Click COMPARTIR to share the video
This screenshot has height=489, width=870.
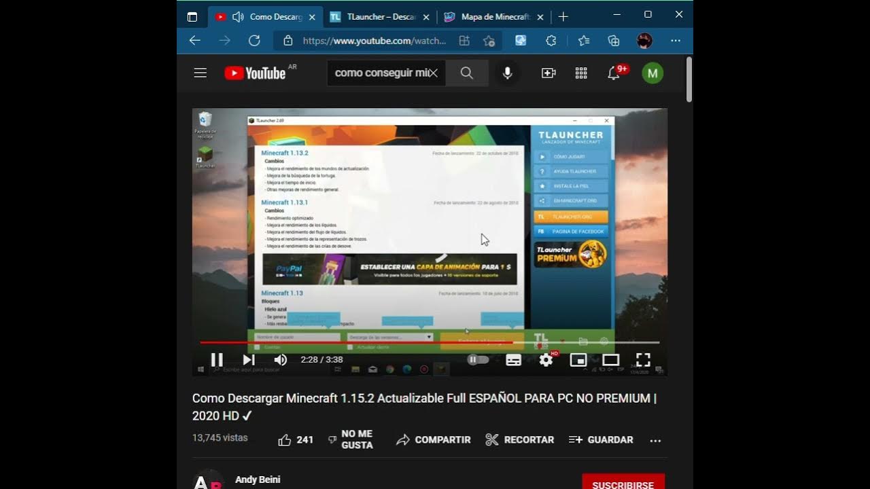[434, 440]
